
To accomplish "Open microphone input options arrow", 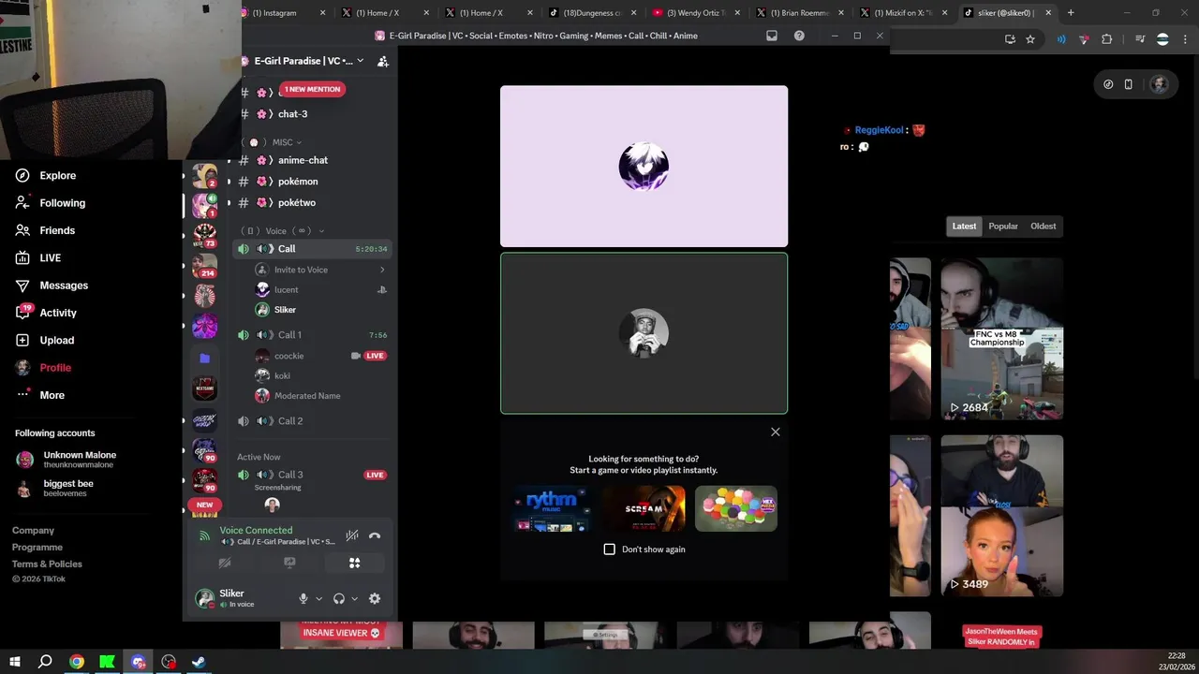I will pyautogui.click(x=318, y=598).
